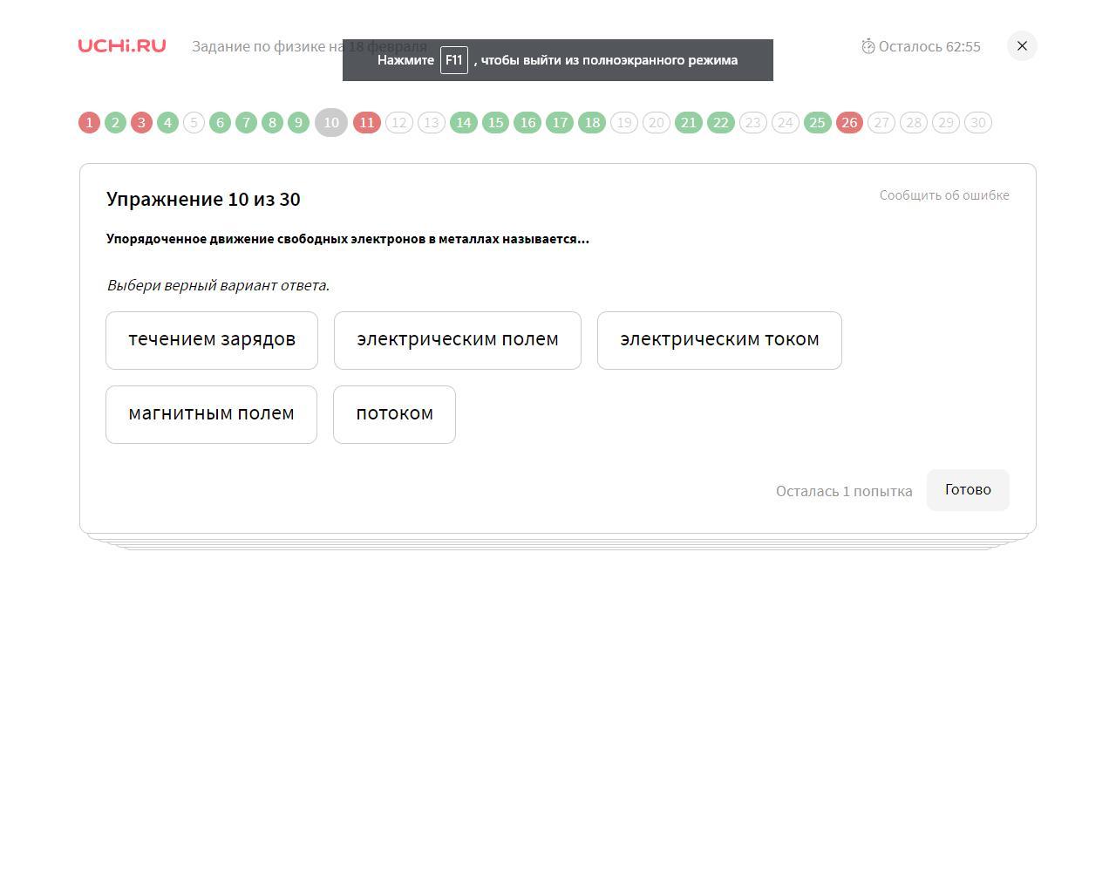Choose answer "потоком"

pos(394,414)
